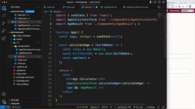Open index.html in explorer
195x109 pixels.
tap(21, 74)
